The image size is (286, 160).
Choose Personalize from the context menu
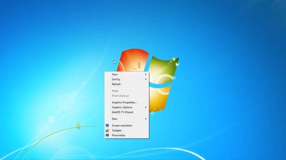pyautogui.click(x=127, y=135)
